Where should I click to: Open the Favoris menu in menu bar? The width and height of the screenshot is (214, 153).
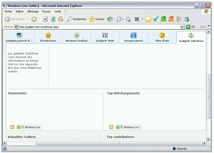(46, 12)
